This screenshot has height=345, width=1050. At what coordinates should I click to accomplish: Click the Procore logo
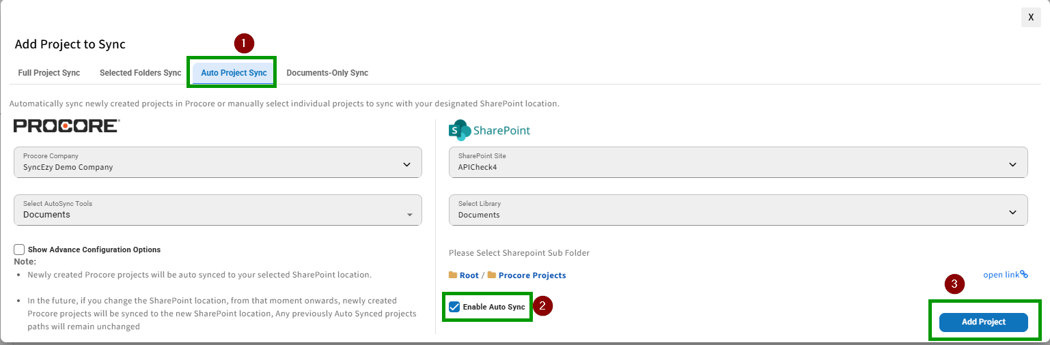(x=67, y=126)
